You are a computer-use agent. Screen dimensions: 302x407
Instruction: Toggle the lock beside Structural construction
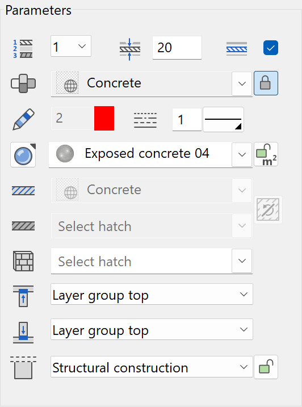(266, 367)
